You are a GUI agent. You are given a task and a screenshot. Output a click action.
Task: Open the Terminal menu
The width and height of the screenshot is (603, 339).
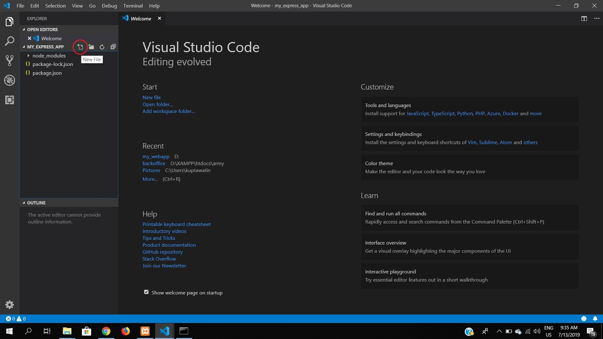[133, 6]
